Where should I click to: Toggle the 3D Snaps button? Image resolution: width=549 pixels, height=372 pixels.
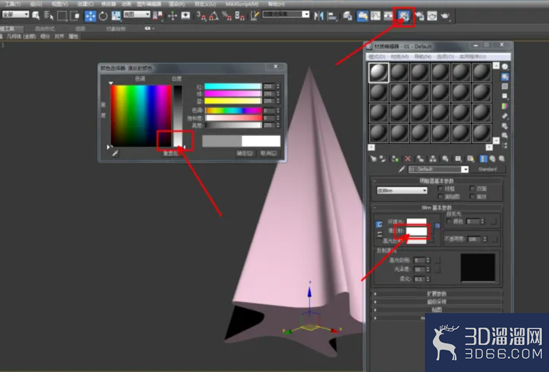[202, 16]
